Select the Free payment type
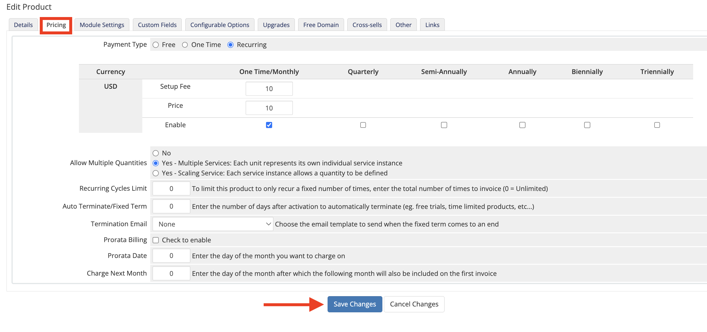 tap(156, 45)
